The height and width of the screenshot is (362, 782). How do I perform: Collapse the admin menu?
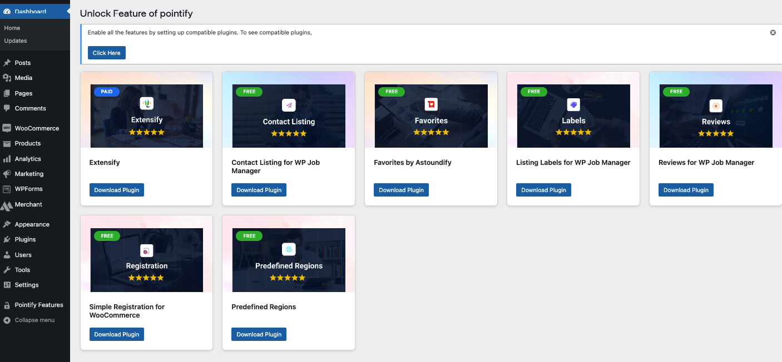coord(6,320)
